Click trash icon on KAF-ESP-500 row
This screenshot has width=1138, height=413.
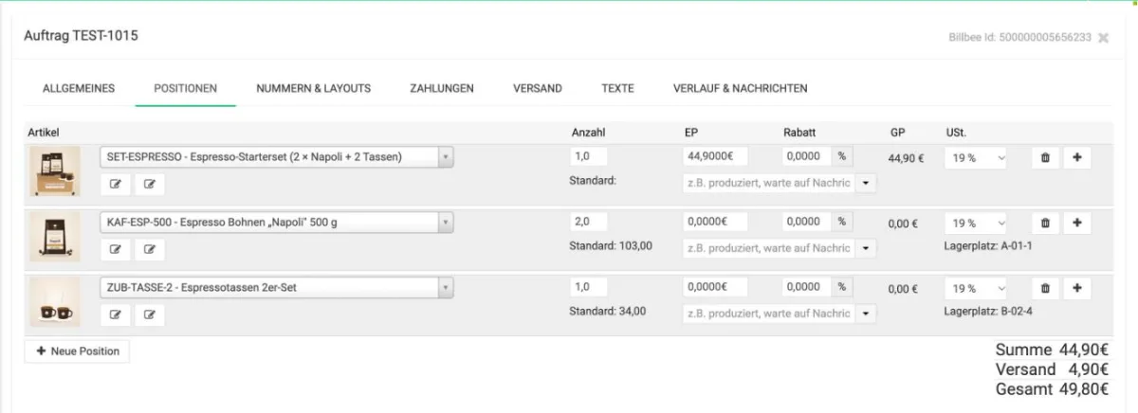point(1044,224)
